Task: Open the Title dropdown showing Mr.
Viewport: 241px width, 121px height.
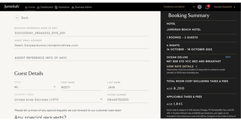Action: click(35, 87)
